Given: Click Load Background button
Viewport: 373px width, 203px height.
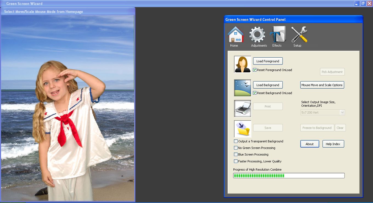Looking at the screenshot, I should point(268,85).
